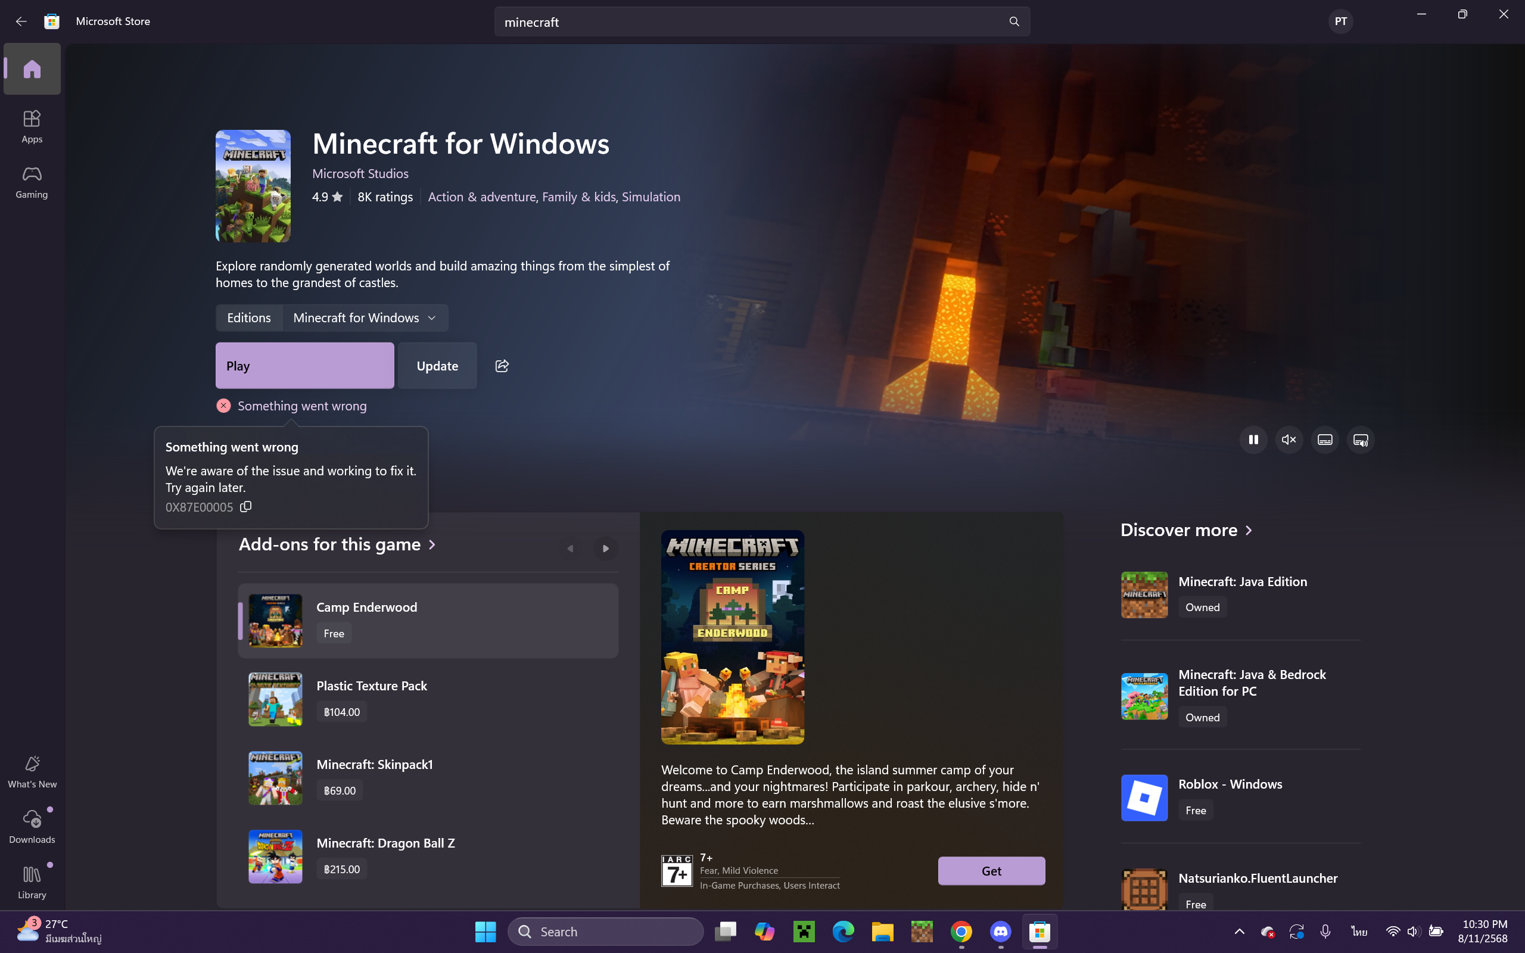Click Get for Camp Enderwood
The image size is (1525, 953).
[991, 870]
